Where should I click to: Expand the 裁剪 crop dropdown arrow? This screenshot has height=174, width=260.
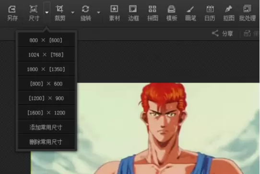72,12
